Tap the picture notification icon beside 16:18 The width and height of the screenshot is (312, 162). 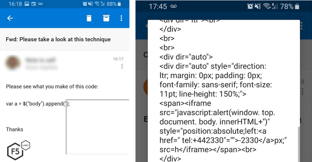[x=27, y=4]
